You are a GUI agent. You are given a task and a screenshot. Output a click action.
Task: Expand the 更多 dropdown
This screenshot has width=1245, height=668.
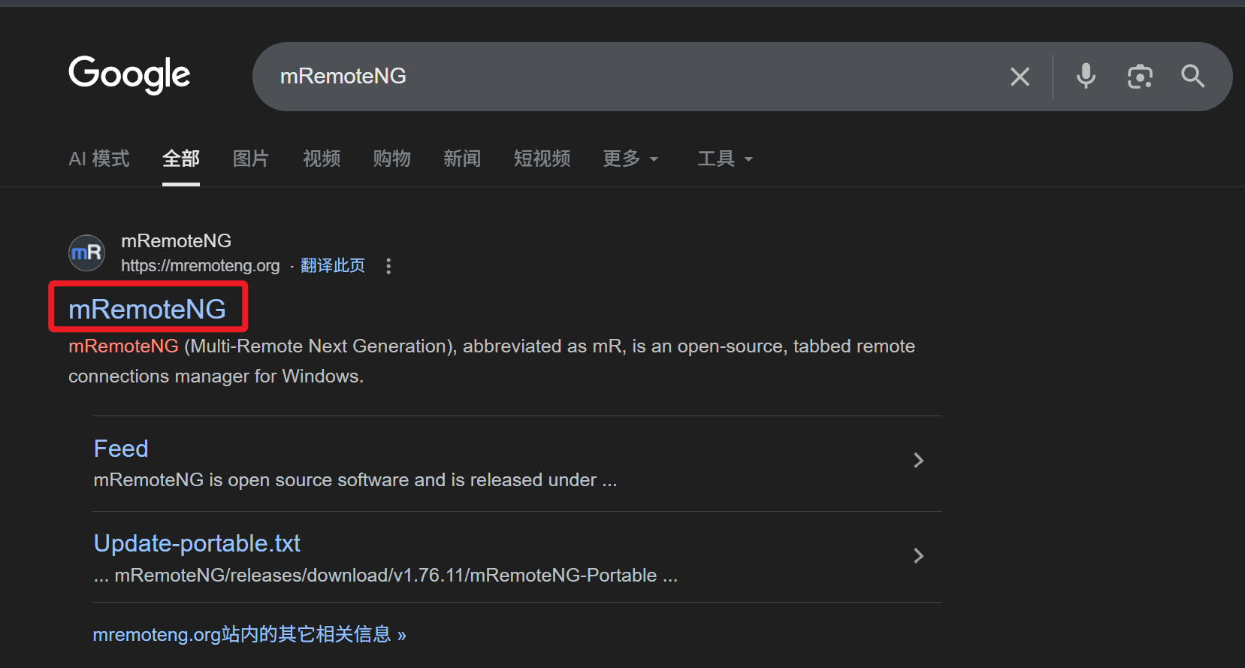tap(630, 159)
